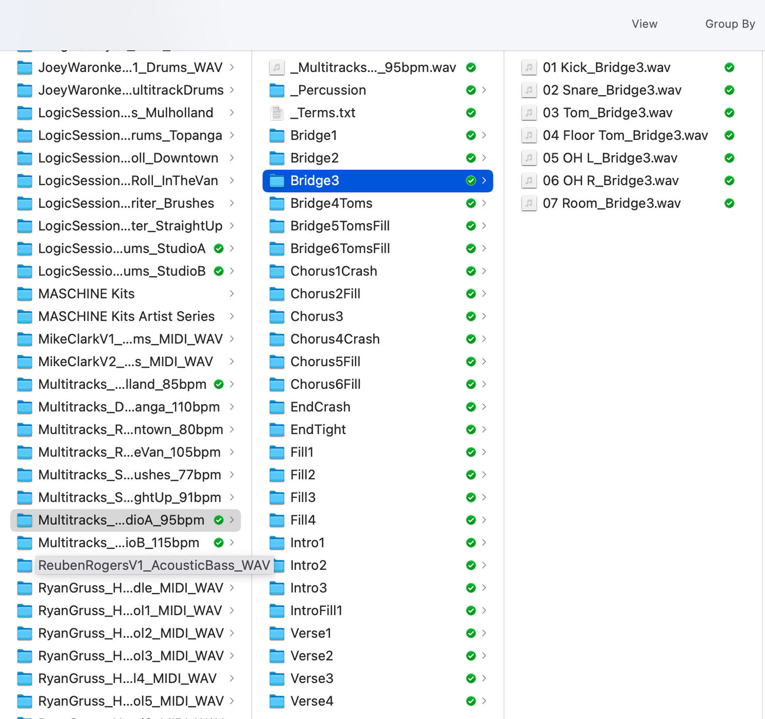Click the green sync checkmark beside Bridge1
Viewport: 765px width, 719px height.
point(471,135)
